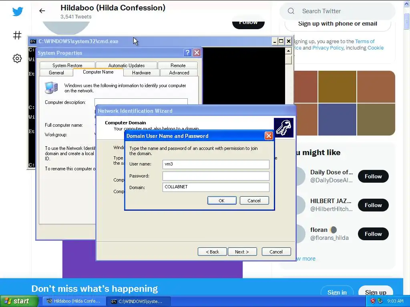This screenshot has height=307, width=410.
Task: Click the wizard Next button
Action: tap(242, 252)
